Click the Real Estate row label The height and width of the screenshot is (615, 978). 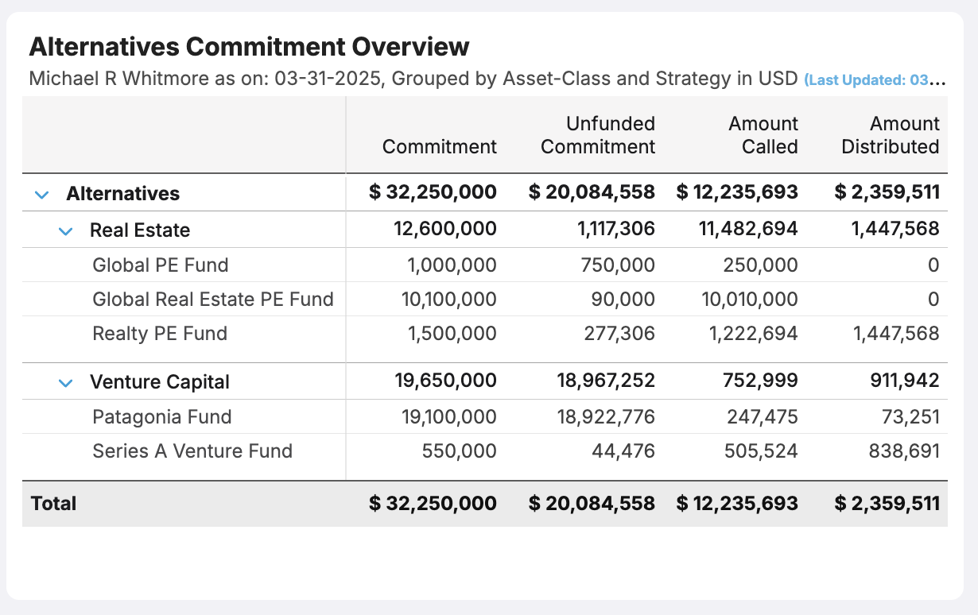(140, 230)
